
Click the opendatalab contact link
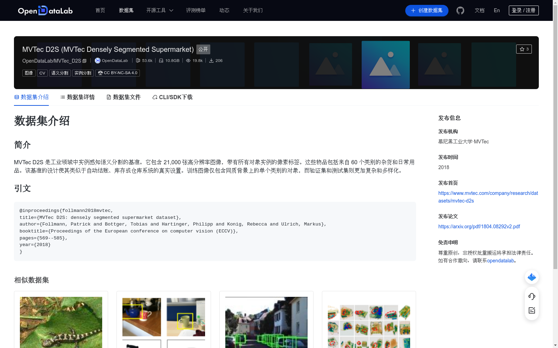(500, 261)
